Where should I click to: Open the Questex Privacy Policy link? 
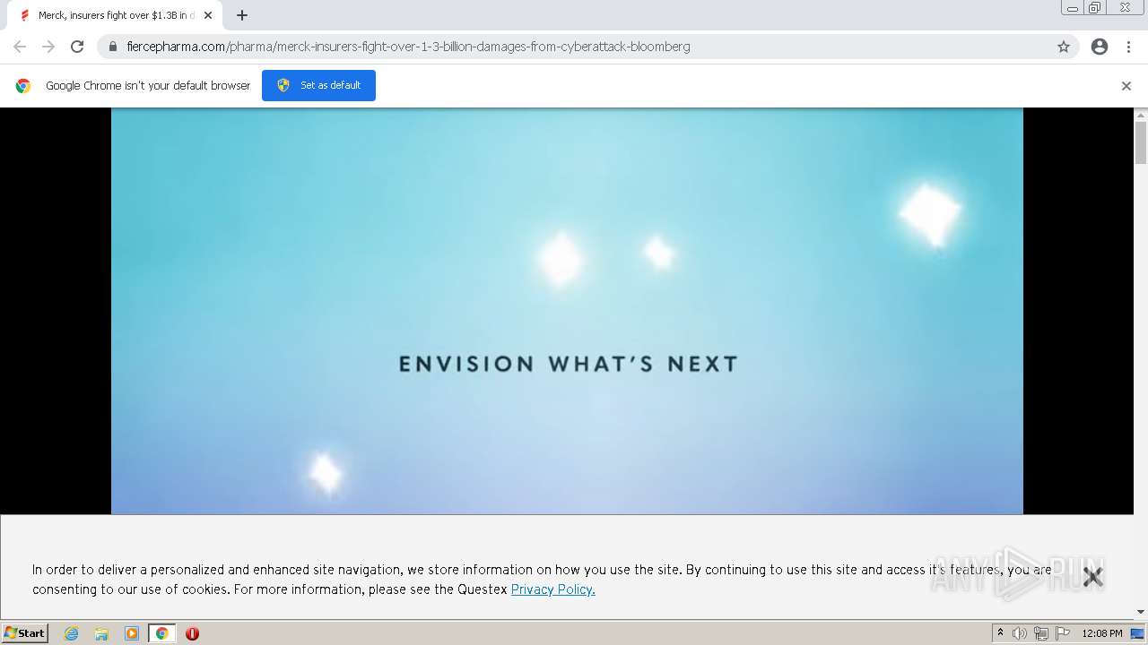(552, 589)
